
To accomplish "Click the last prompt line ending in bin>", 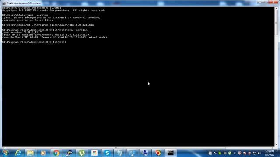I will (x=34, y=42).
